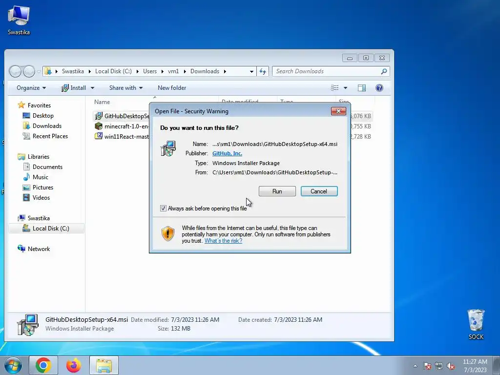
Task: Click Install in Explorer toolbar
Action: pos(74,88)
